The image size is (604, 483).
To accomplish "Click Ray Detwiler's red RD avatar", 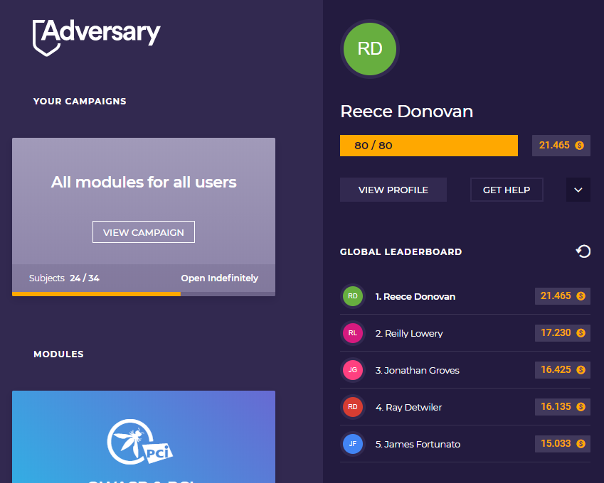I will tap(353, 407).
